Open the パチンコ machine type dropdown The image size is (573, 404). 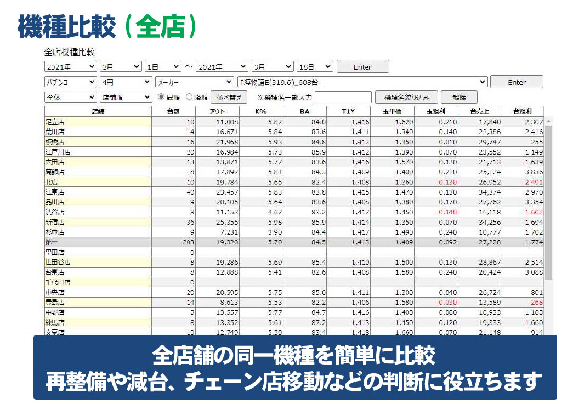click(70, 81)
